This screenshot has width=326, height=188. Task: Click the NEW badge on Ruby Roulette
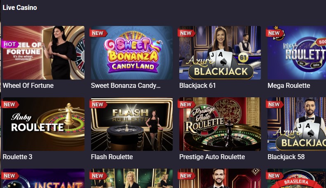pos(10,105)
